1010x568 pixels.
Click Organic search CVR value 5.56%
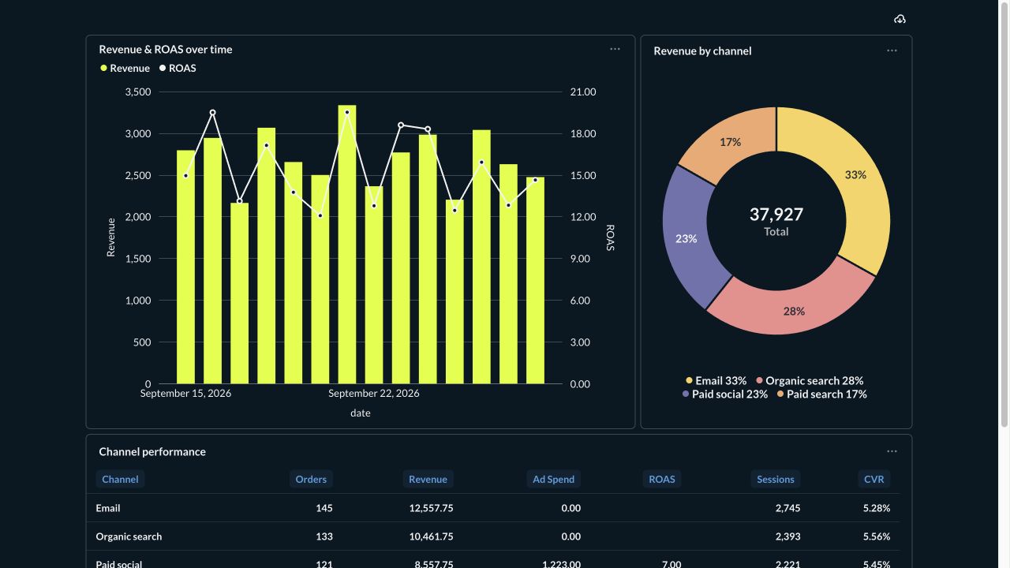[x=877, y=536]
